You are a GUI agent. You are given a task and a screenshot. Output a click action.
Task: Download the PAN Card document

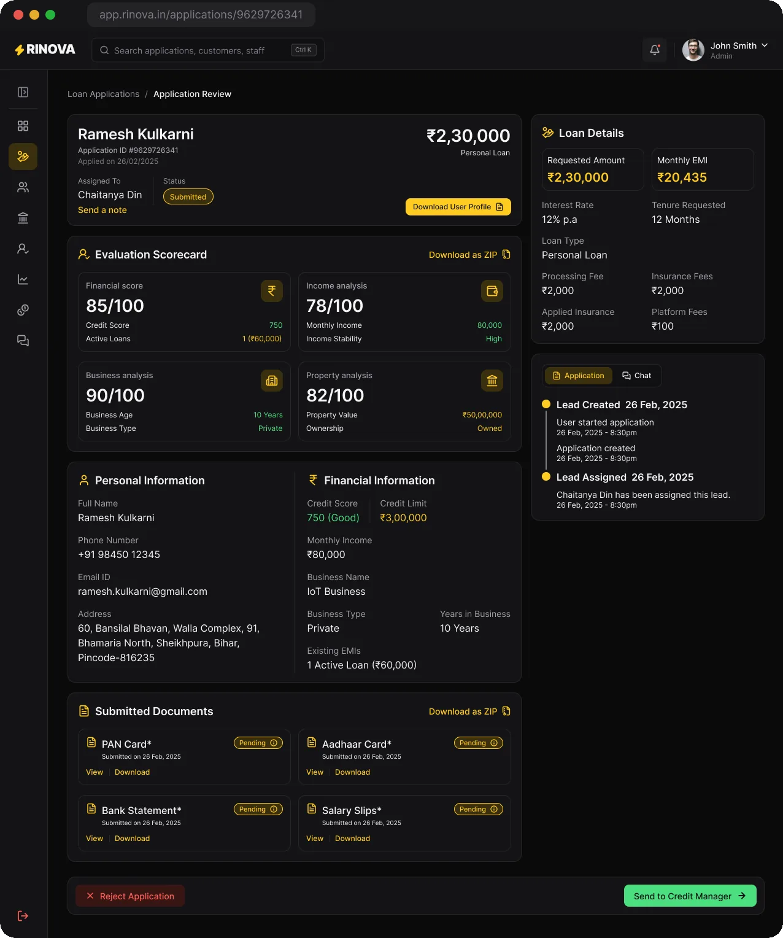click(132, 772)
